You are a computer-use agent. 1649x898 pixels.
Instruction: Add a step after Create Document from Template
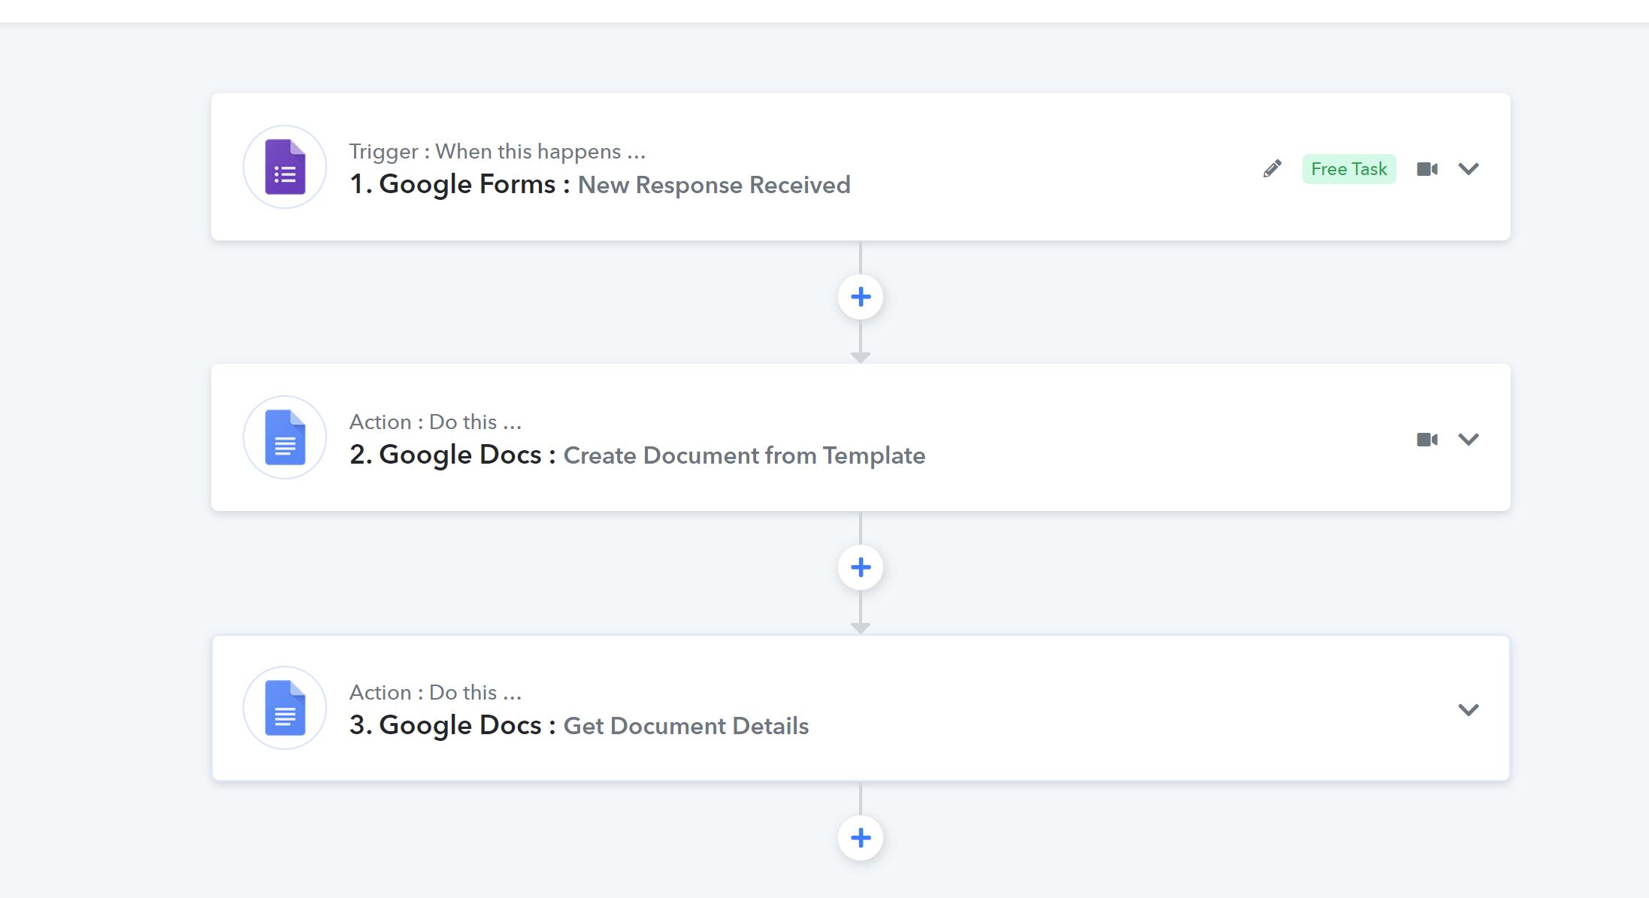point(861,567)
